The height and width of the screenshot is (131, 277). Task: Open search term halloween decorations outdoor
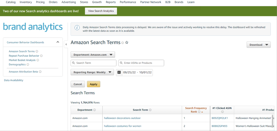click(122, 118)
